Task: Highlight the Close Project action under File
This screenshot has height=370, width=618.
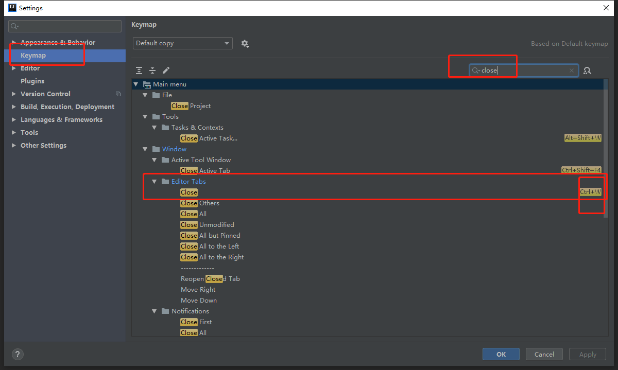Action: 191,105
